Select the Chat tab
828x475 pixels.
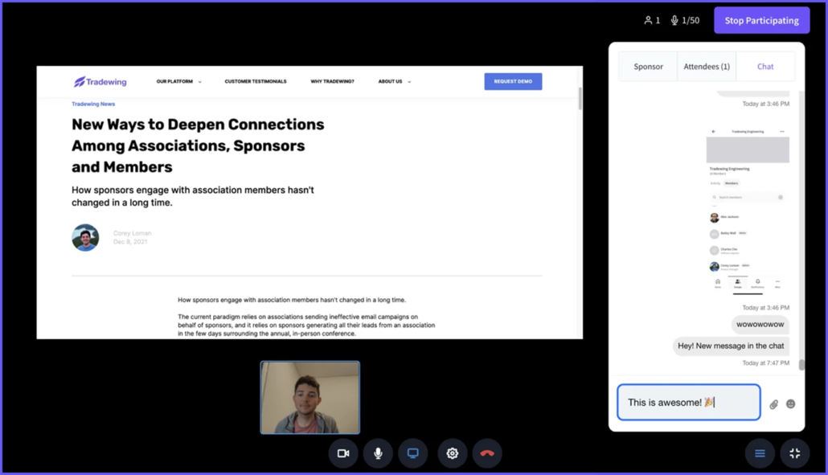pos(765,67)
